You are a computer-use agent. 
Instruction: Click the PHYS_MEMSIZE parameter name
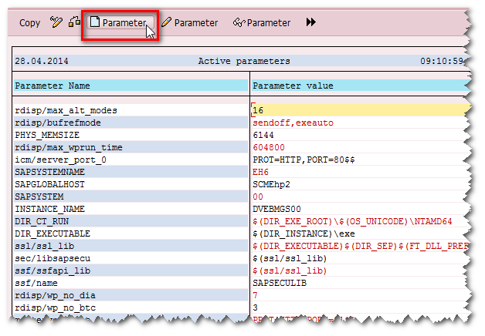[x=48, y=135]
